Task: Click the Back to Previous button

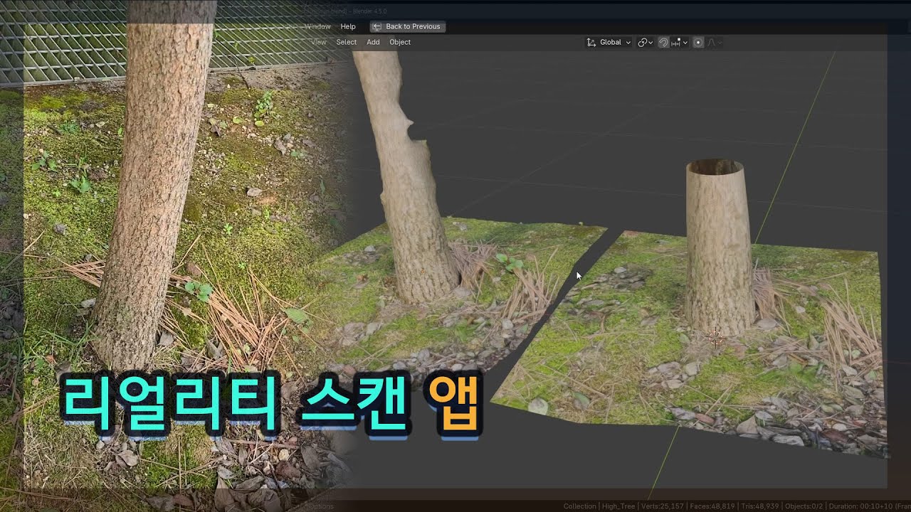Action: (x=408, y=26)
